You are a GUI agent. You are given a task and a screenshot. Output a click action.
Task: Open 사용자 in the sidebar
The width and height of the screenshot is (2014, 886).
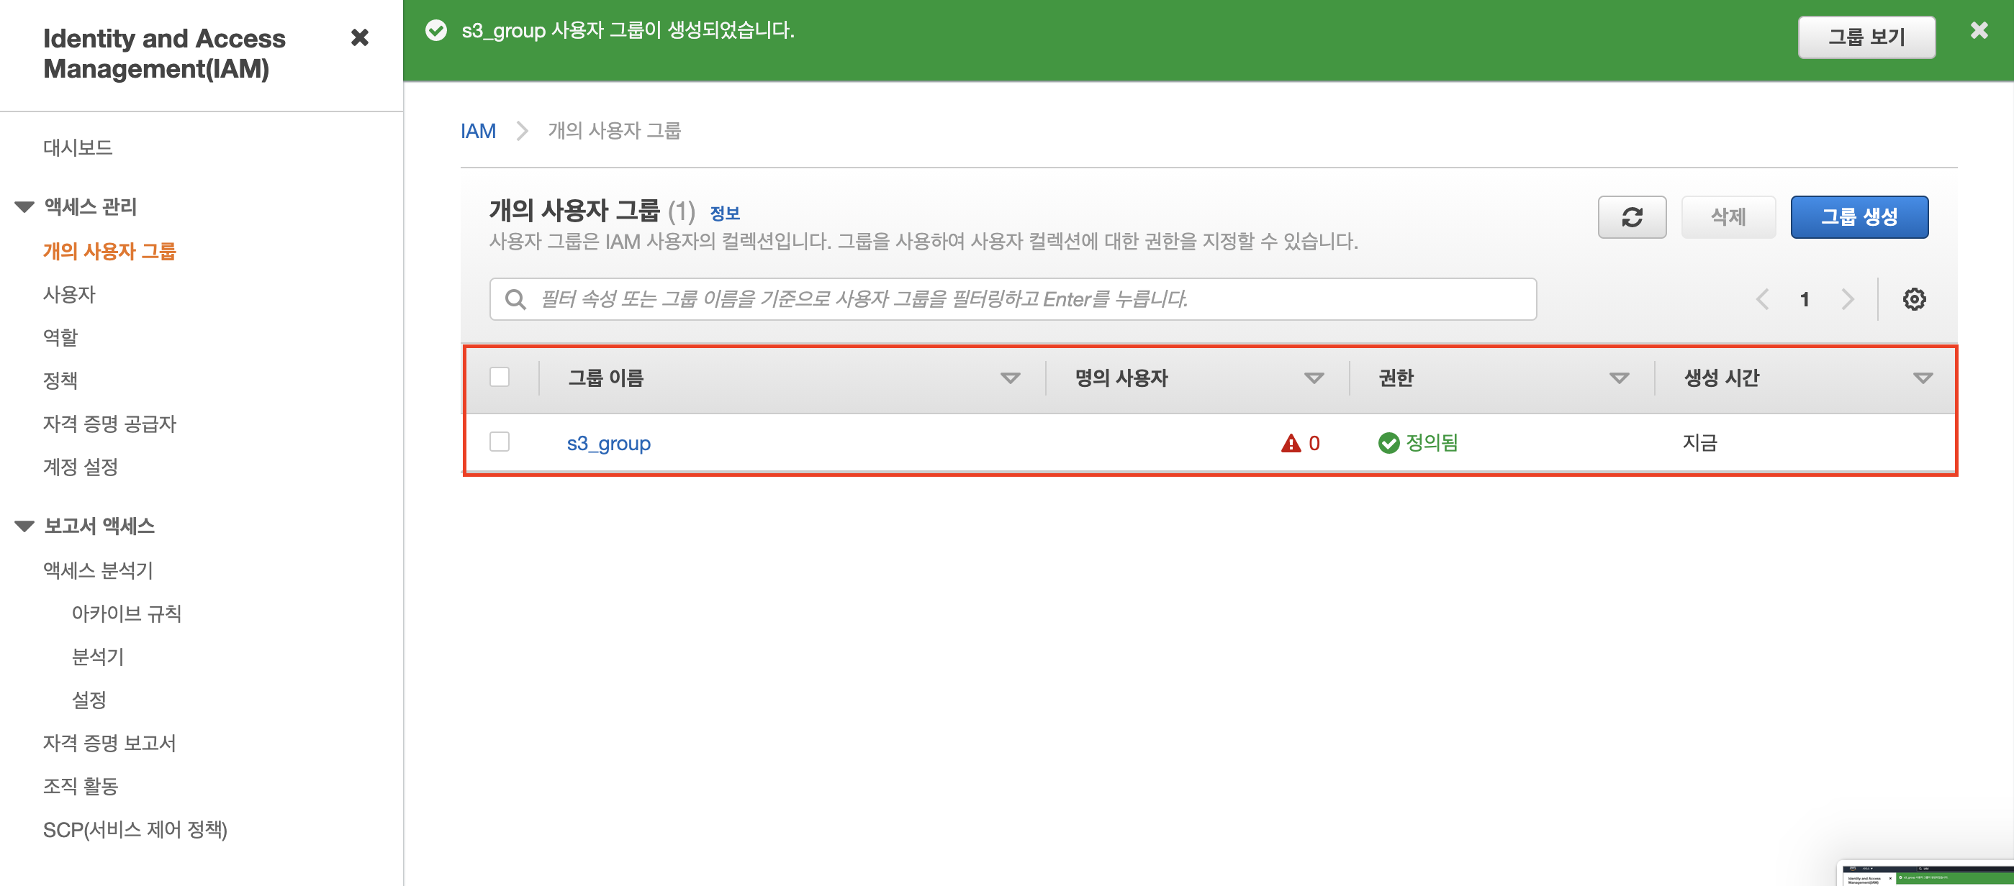pyautogui.click(x=69, y=295)
